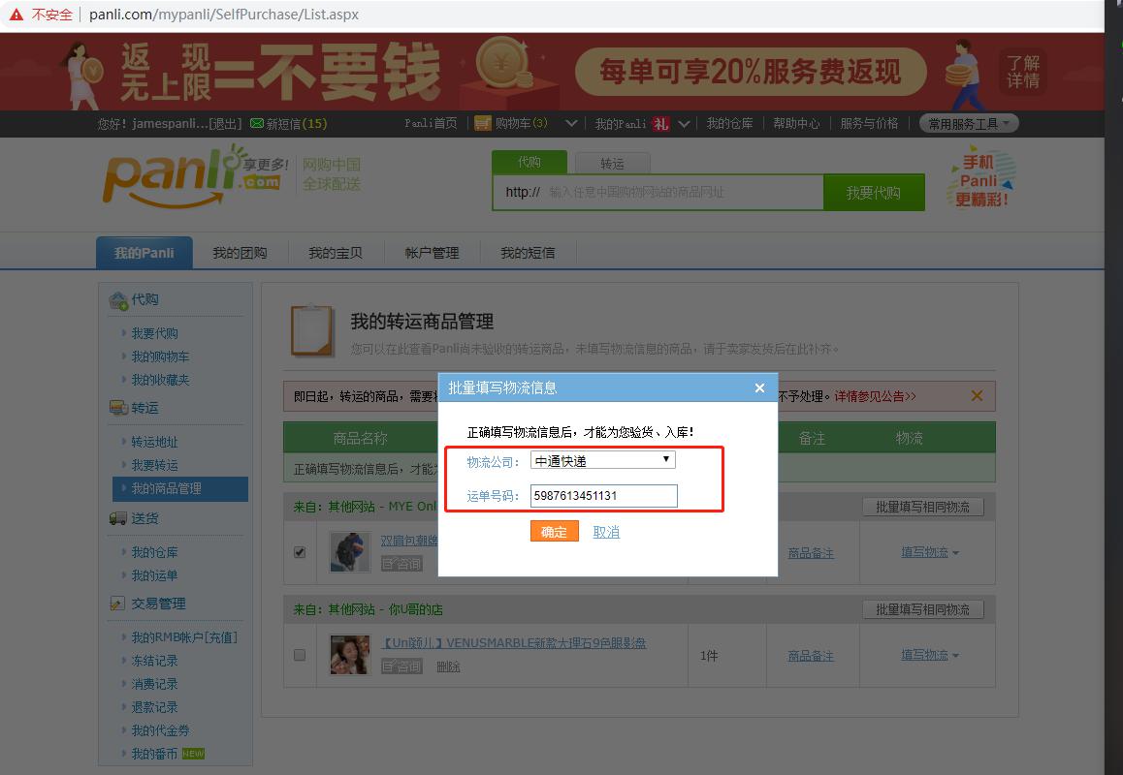Switch to the 转运 tab above the search box

point(613,163)
